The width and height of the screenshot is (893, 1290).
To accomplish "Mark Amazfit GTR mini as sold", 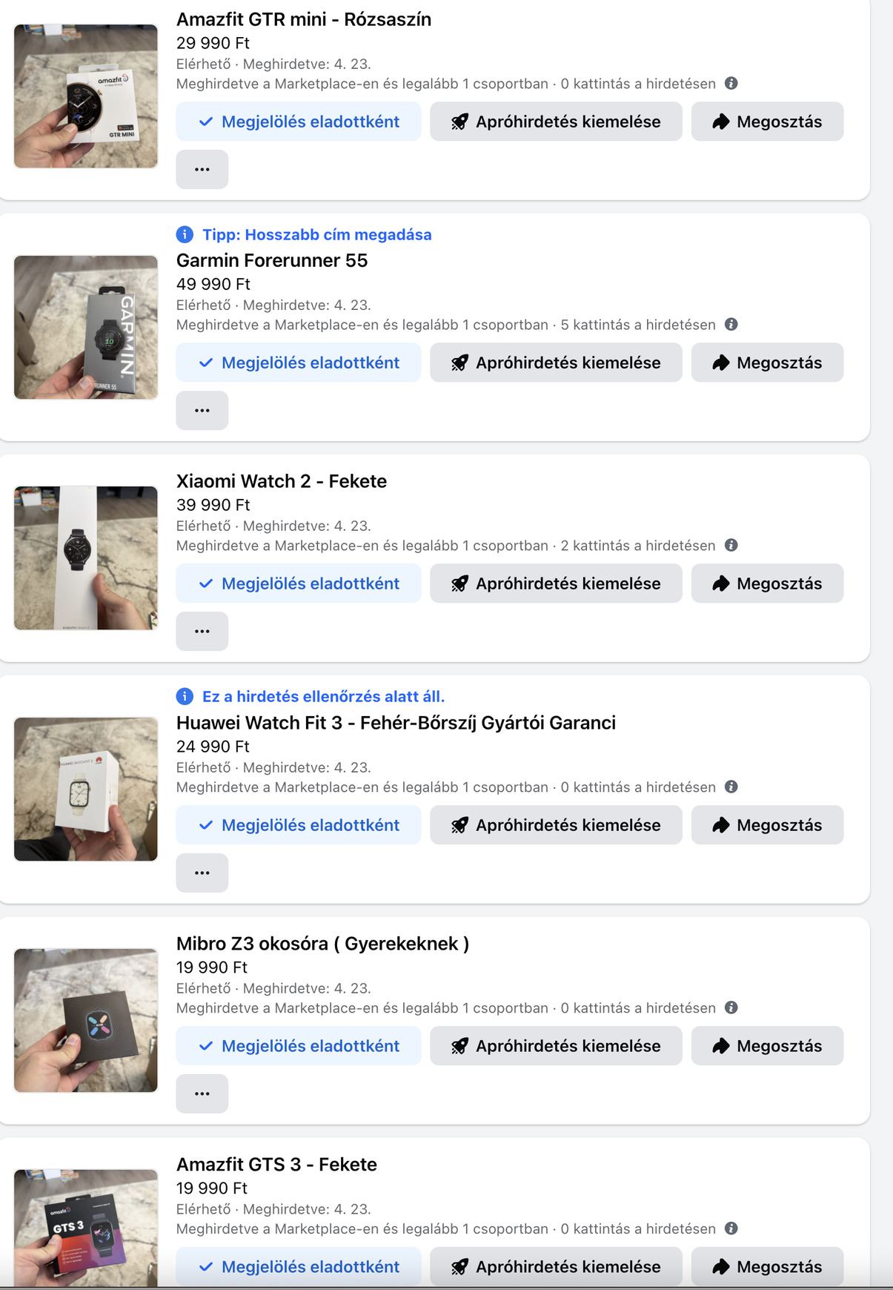I will tap(298, 122).
